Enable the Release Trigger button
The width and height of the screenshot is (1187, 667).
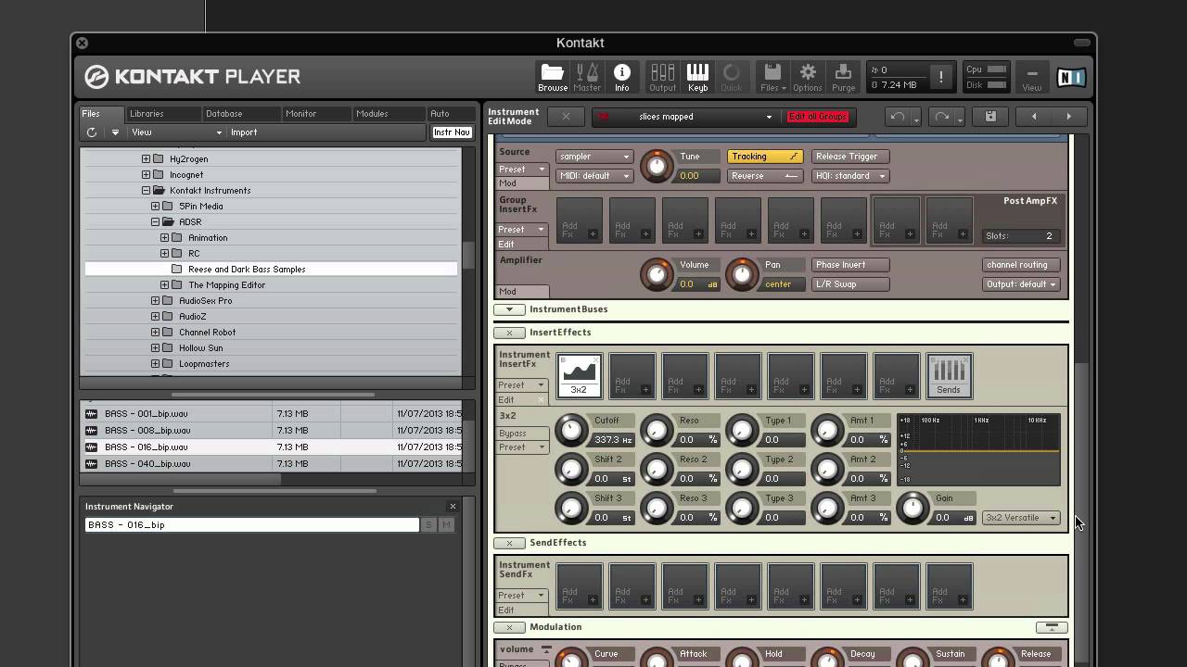tap(849, 157)
